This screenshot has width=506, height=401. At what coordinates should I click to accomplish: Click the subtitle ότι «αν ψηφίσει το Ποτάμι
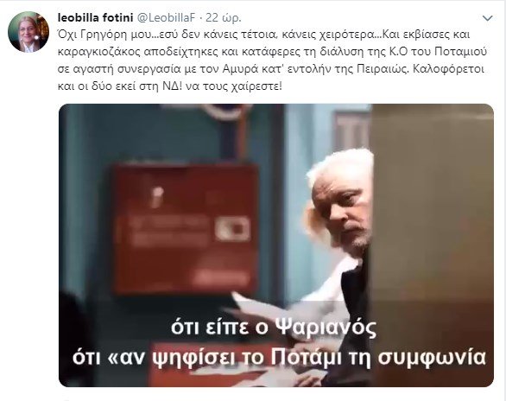[x=279, y=357]
